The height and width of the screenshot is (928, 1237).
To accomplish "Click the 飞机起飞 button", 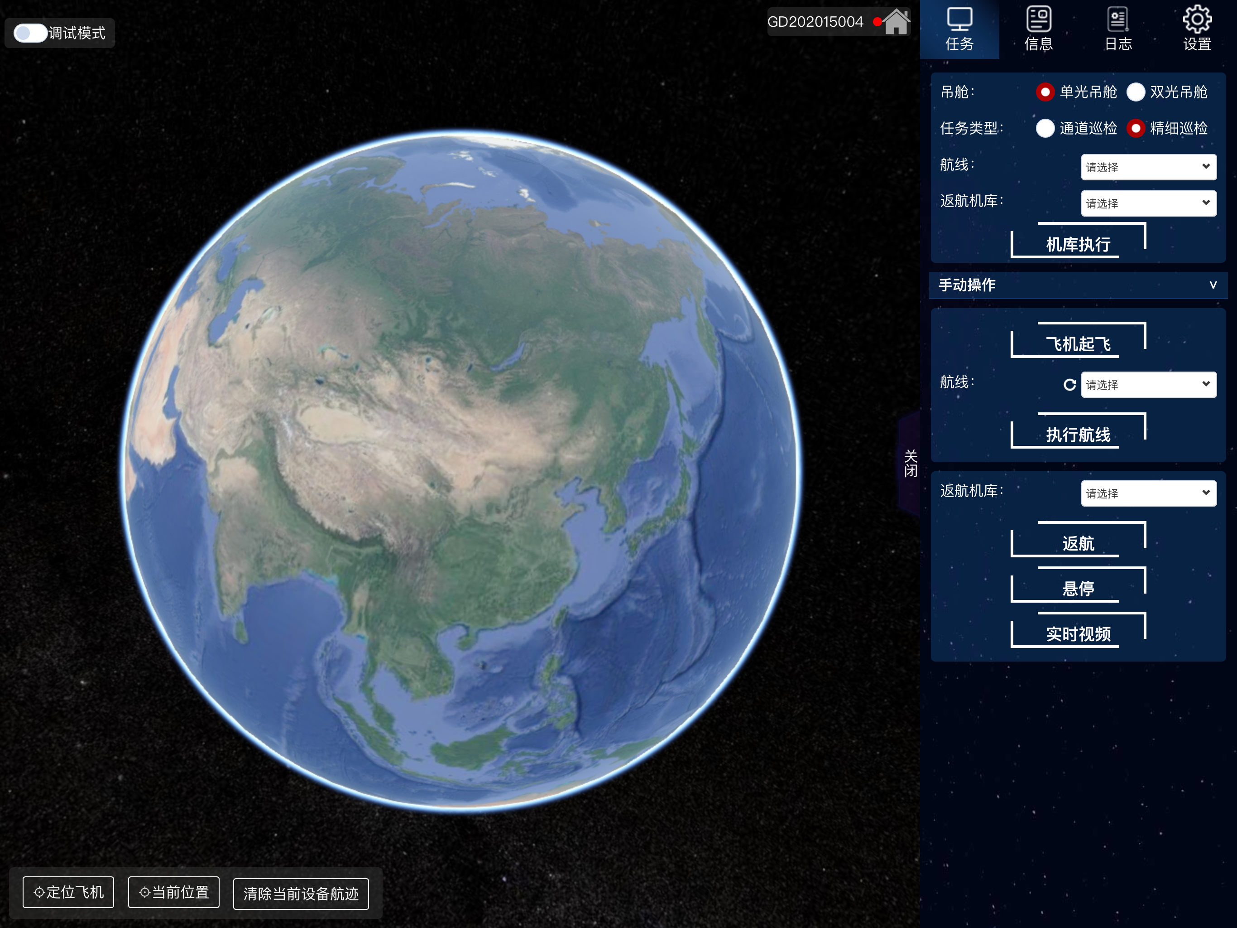I will [1078, 341].
